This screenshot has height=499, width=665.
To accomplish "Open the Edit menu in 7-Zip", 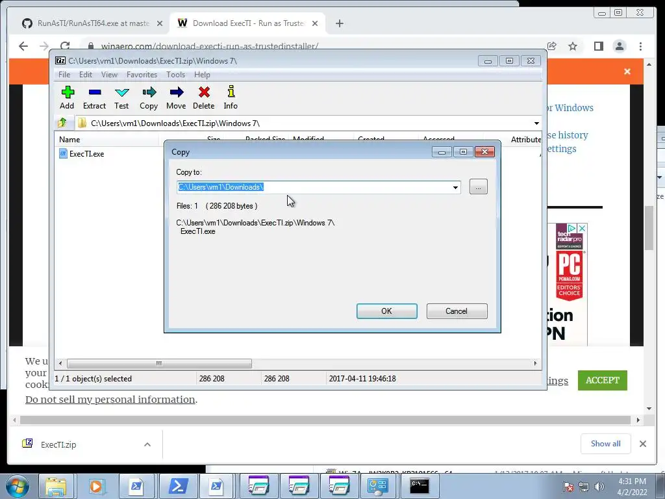I will pyautogui.click(x=86, y=75).
